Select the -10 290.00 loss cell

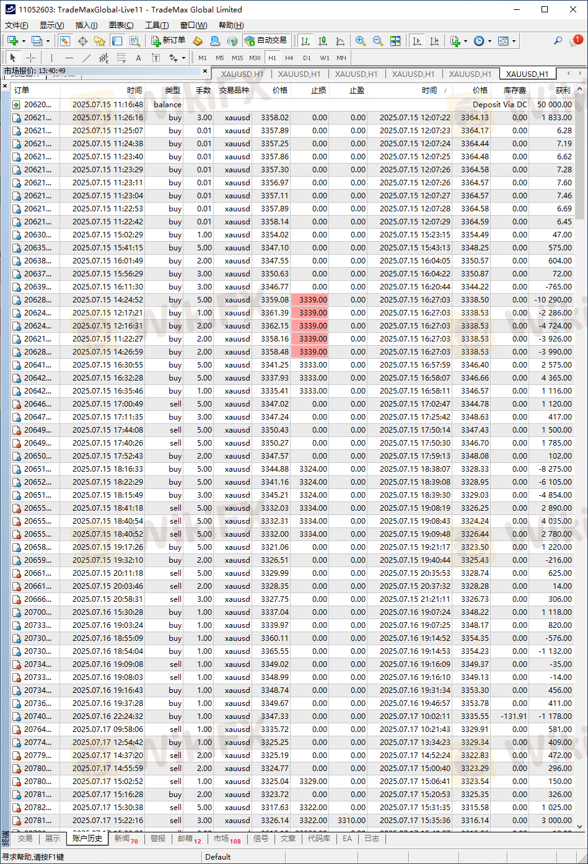[x=551, y=299]
